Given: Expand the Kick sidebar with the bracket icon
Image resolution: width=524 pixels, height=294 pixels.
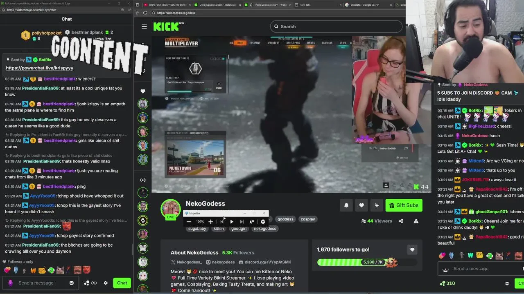Looking at the screenshot, I should coord(143,180).
